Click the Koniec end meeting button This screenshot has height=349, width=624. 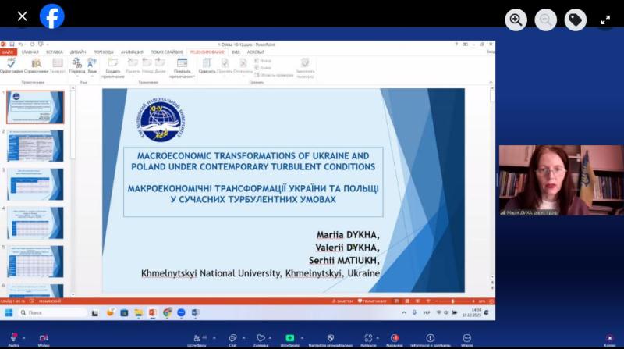pyautogui.click(x=609, y=339)
